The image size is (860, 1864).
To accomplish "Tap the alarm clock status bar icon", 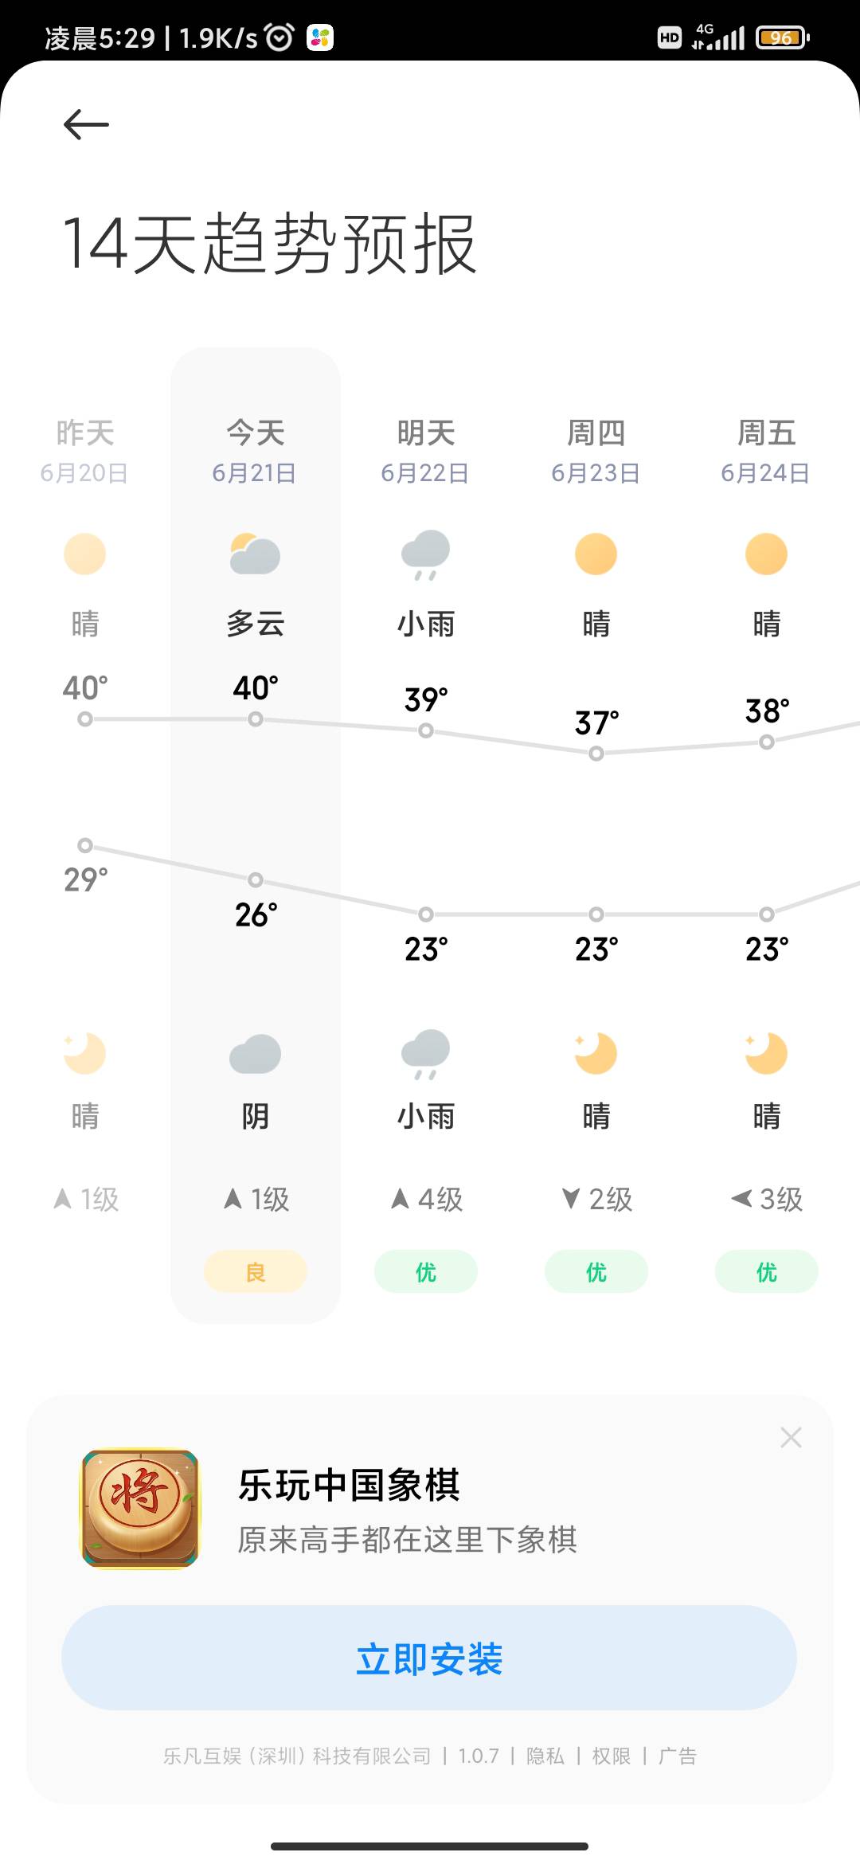I will (279, 37).
